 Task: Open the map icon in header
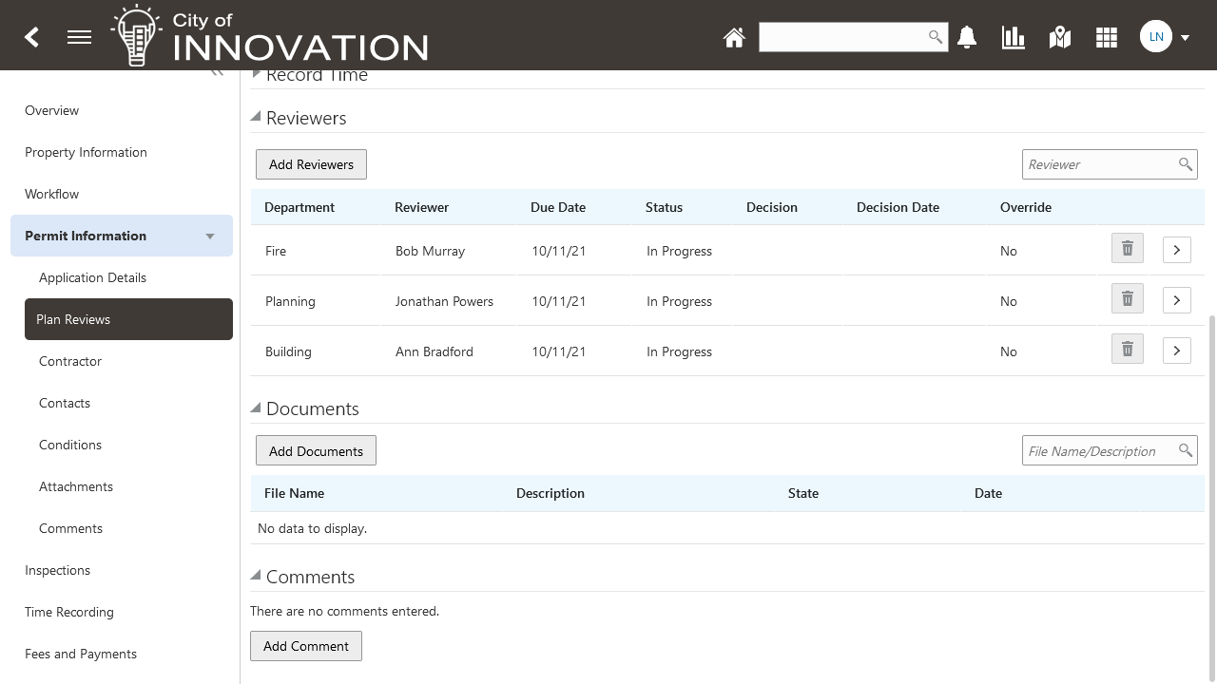1059,37
